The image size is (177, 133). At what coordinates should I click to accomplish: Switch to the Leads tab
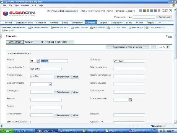(x=129, y=23)
